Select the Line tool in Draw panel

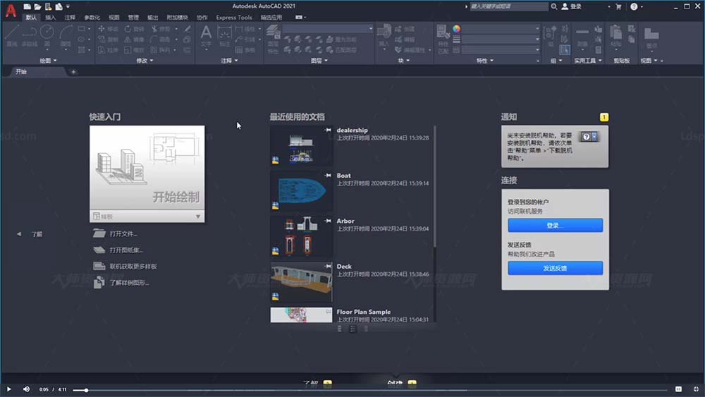pyautogui.click(x=12, y=35)
